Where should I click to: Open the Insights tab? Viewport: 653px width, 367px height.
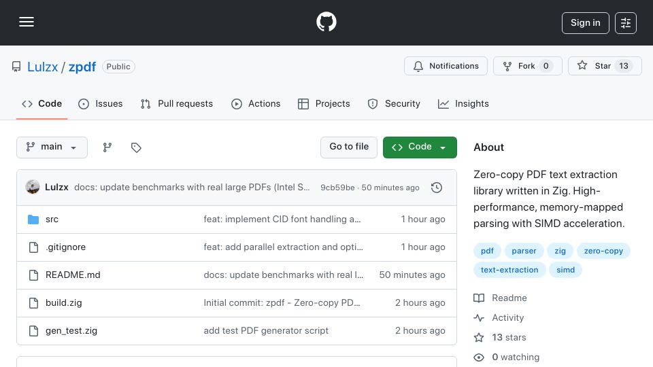[463, 103]
